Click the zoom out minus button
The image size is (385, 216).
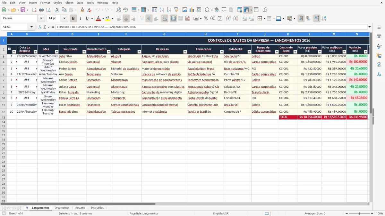(x=347, y=213)
